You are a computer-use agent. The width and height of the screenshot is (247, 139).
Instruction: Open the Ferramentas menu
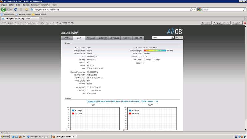coord(45,5)
